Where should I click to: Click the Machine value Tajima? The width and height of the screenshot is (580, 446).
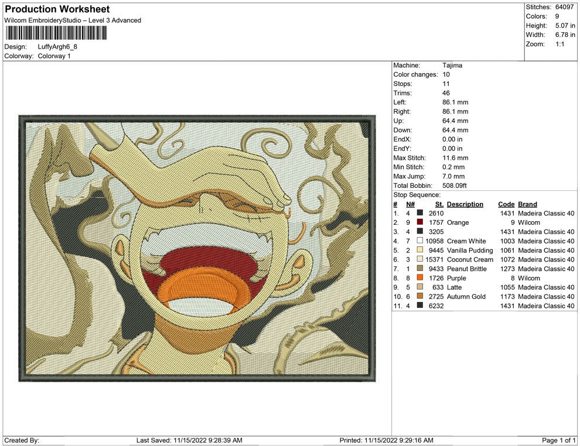452,65
